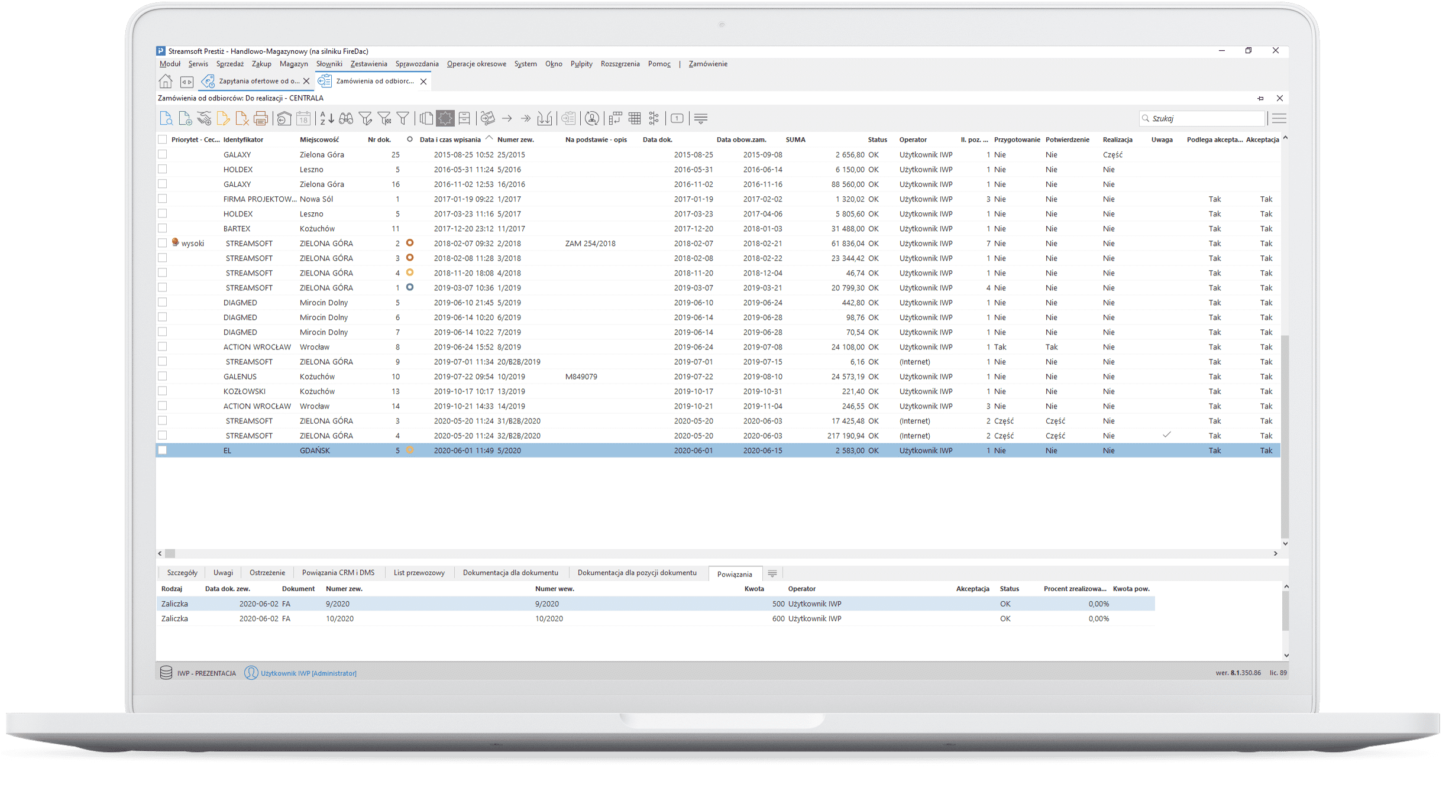Click the filter with flag icon
This screenshot has width=1449, height=788.
[x=384, y=119]
